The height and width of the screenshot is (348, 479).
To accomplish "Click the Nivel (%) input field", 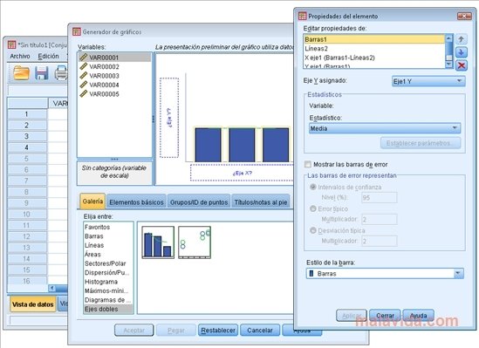I will pyautogui.click(x=380, y=197).
